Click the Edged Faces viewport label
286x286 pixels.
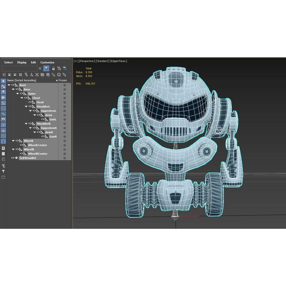point(118,61)
